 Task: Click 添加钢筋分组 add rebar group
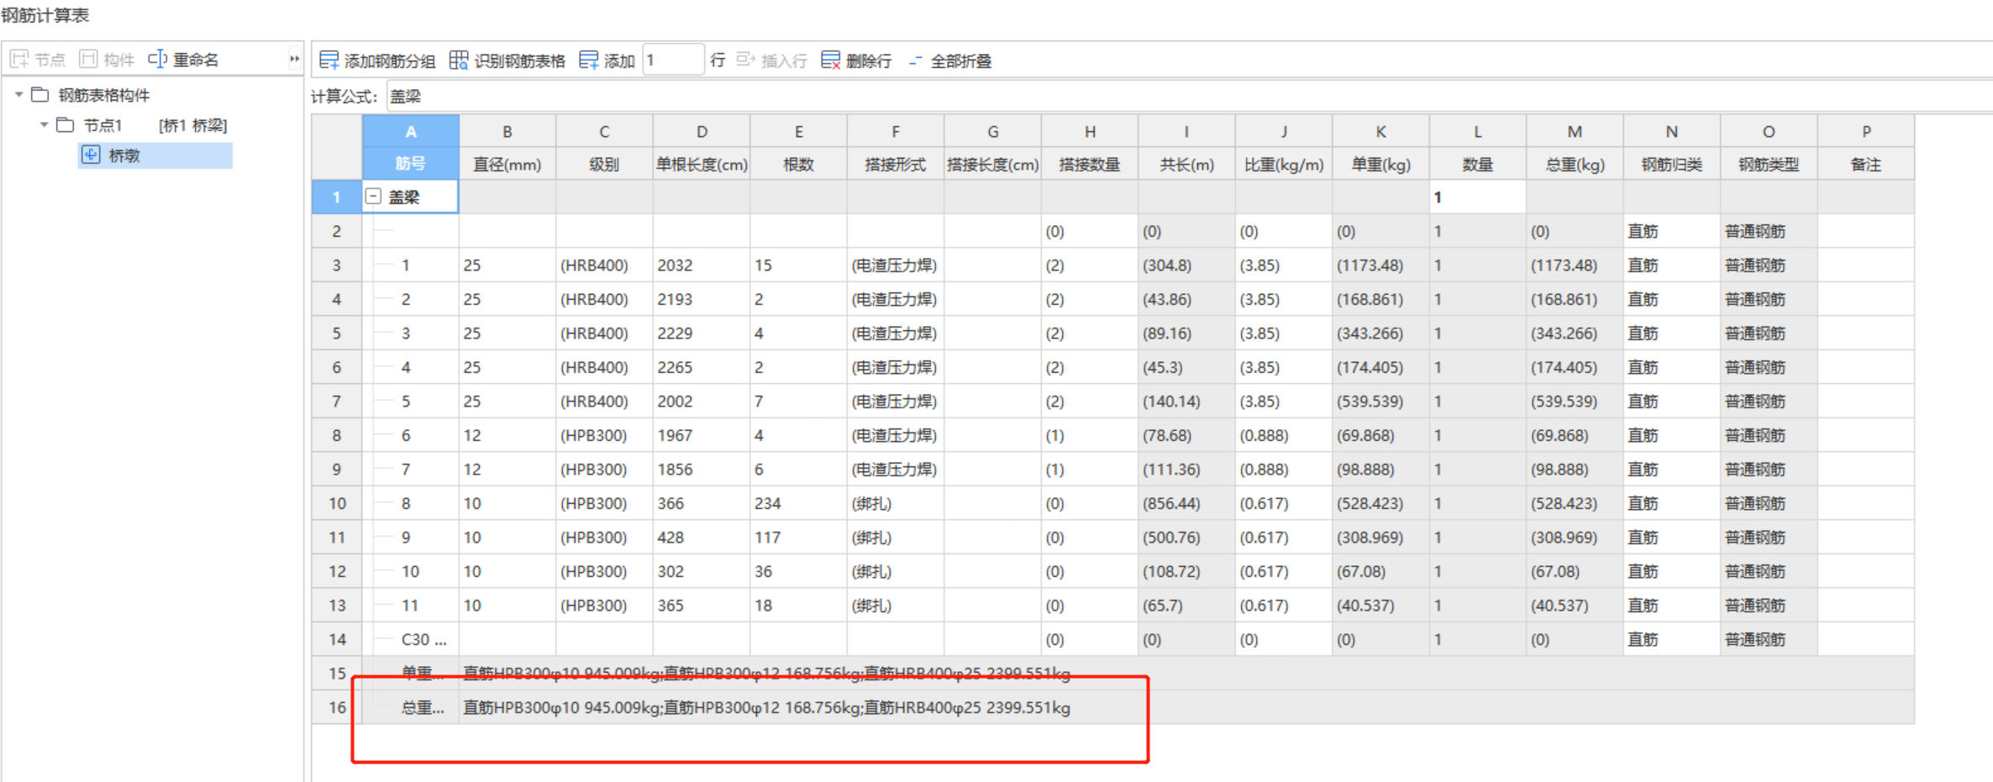[x=377, y=60]
